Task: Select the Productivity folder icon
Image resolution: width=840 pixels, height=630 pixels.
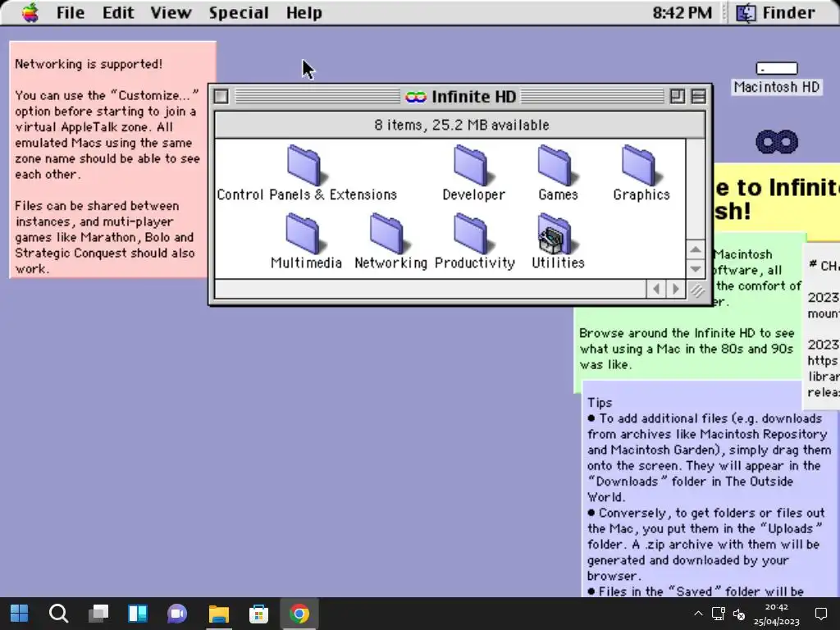Action: (x=473, y=233)
